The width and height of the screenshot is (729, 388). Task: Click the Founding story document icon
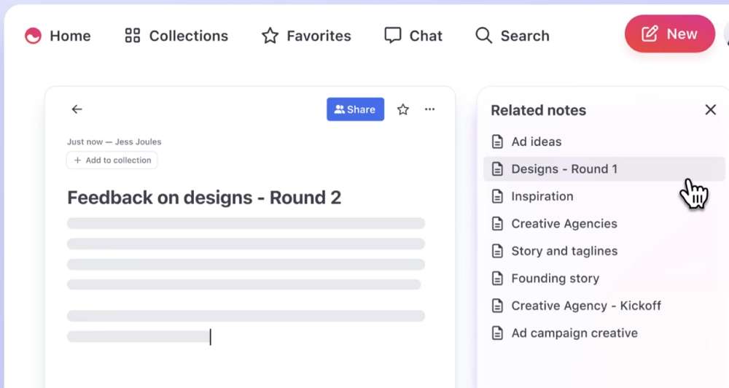(x=498, y=279)
